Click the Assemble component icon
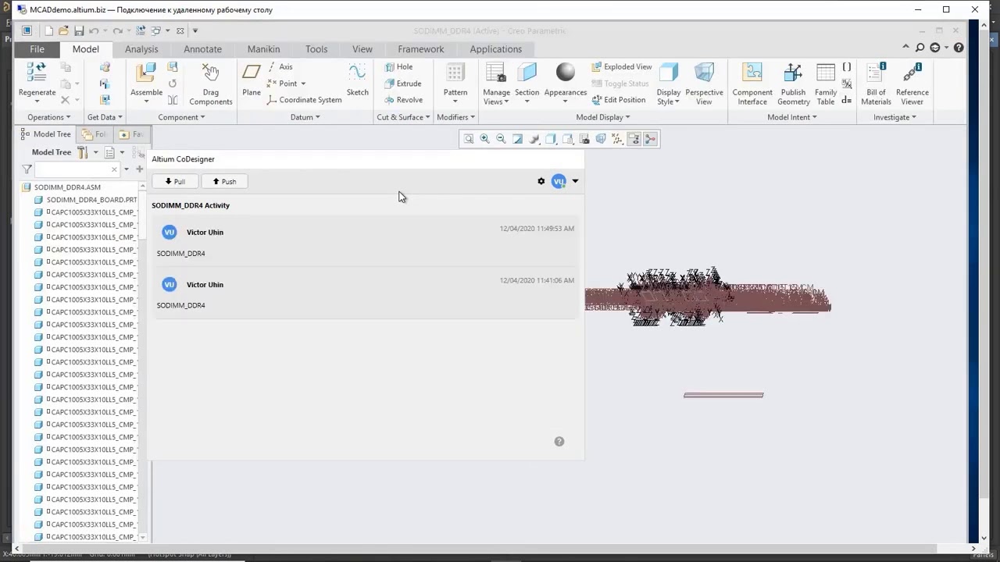 (x=146, y=74)
